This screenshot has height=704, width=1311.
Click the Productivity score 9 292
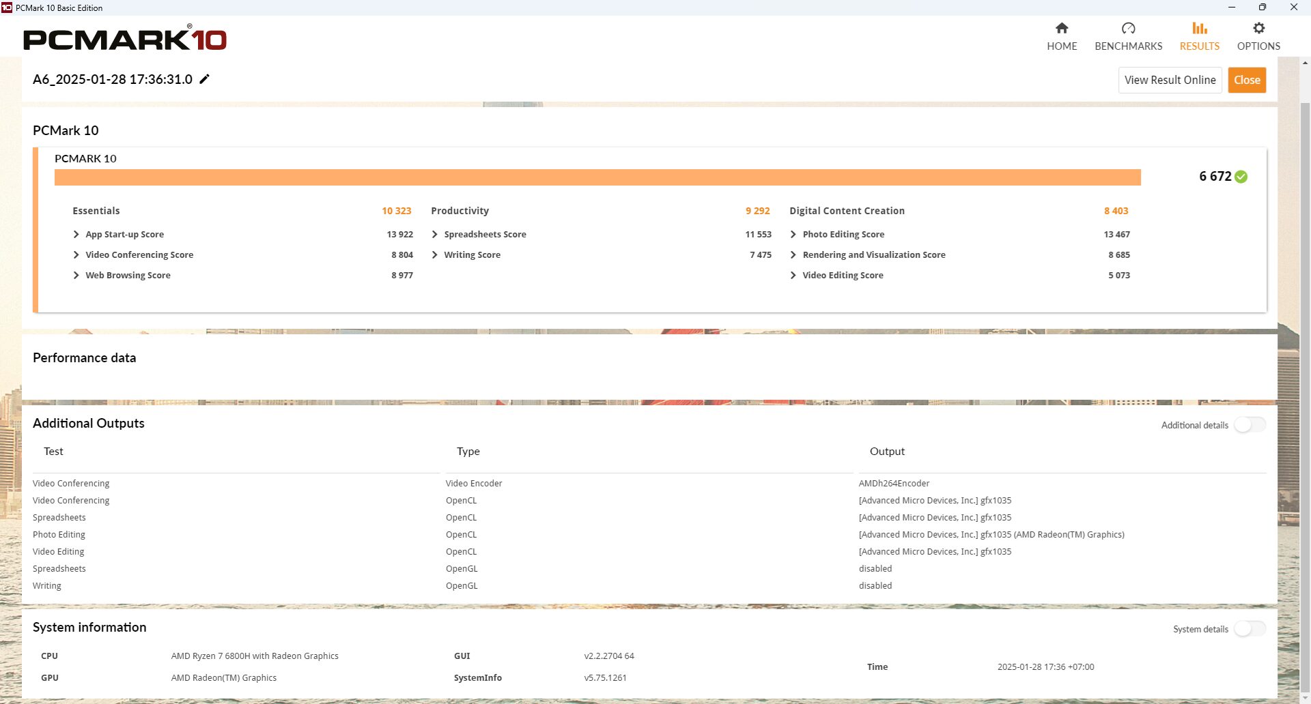[x=757, y=211]
